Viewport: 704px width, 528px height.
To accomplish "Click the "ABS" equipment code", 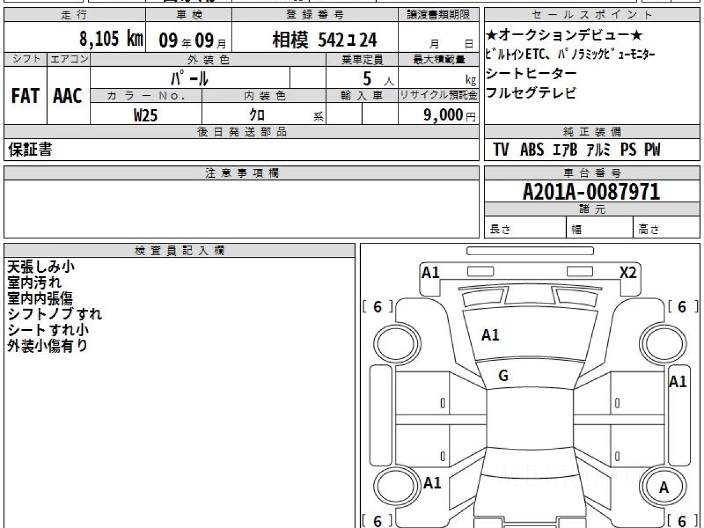I will pos(532,150).
